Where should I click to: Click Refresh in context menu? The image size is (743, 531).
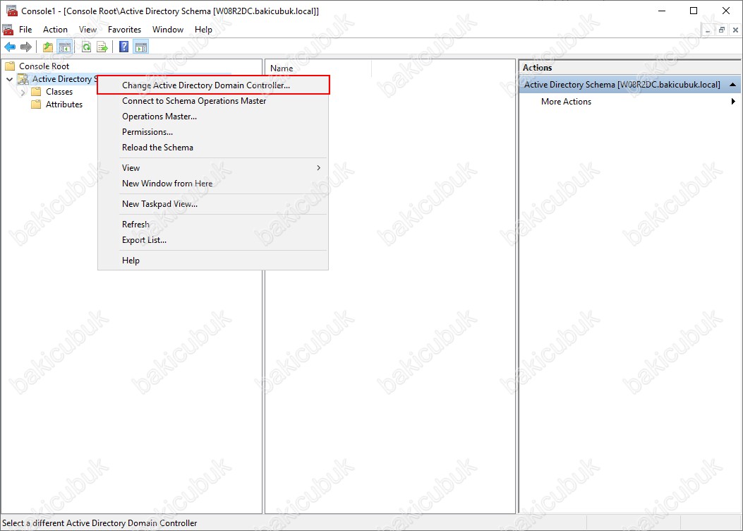pyautogui.click(x=213, y=225)
